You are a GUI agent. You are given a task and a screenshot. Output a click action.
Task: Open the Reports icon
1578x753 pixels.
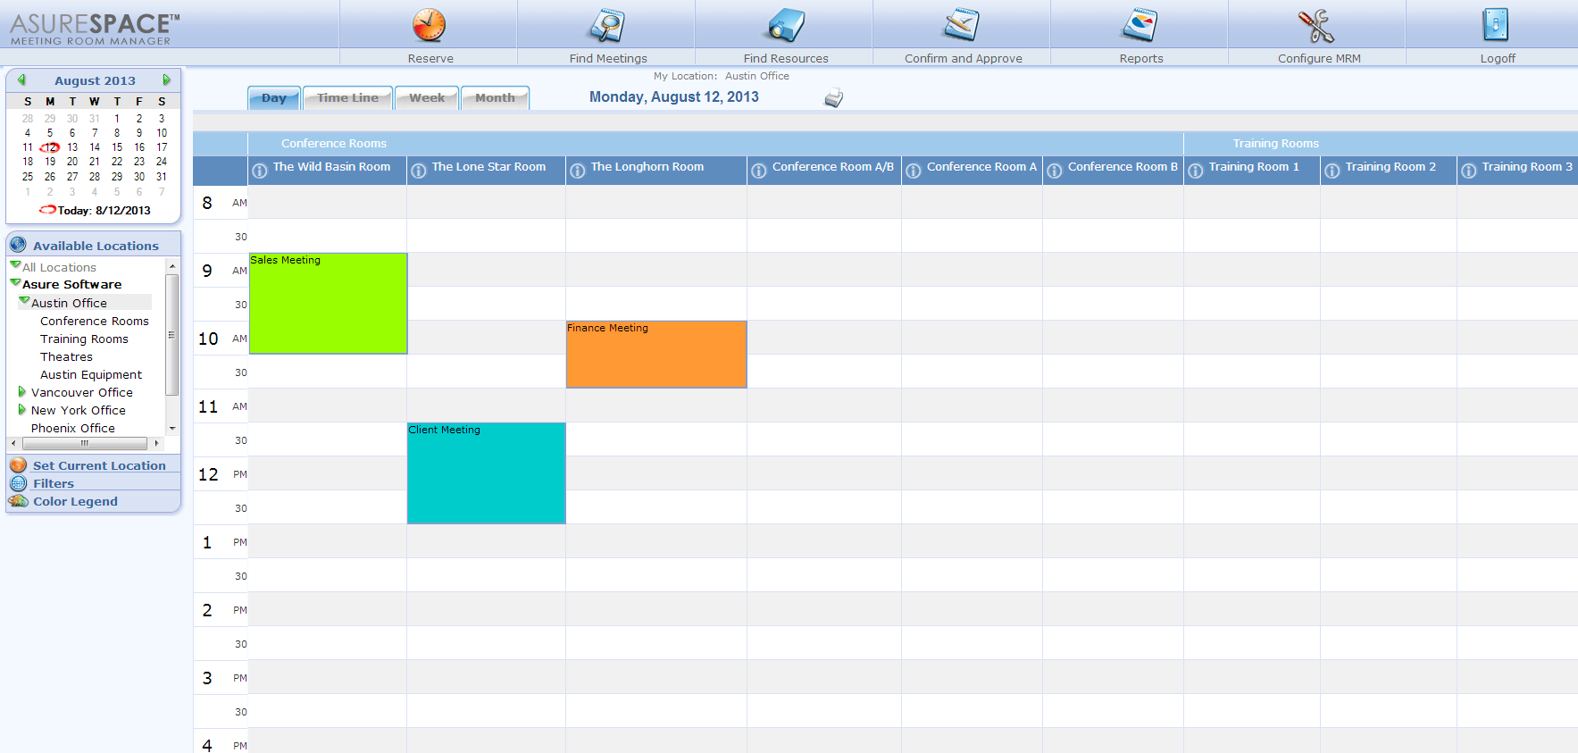point(1140,25)
